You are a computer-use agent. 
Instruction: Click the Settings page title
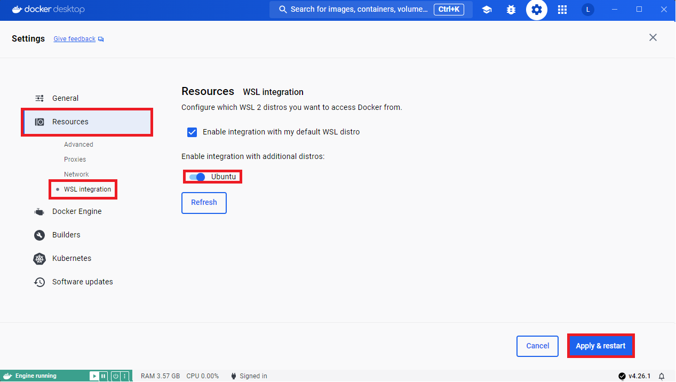pyautogui.click(x=28, y=39)
